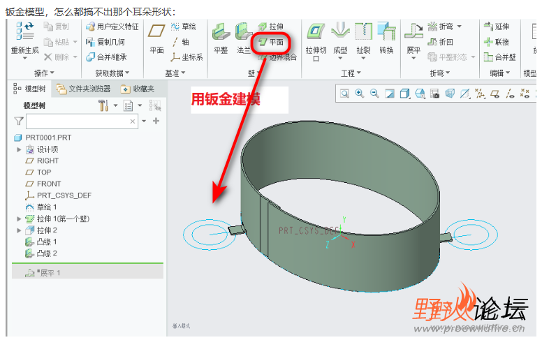Click the model tree search field
Viewport: 542px width, 340px height.
(82, 121)
